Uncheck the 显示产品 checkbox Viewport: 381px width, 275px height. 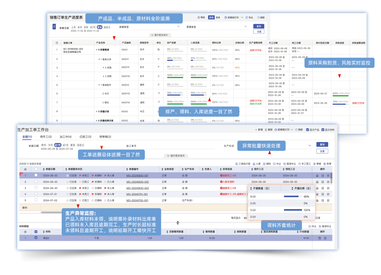pyautogui.click(x=308, y=129)
